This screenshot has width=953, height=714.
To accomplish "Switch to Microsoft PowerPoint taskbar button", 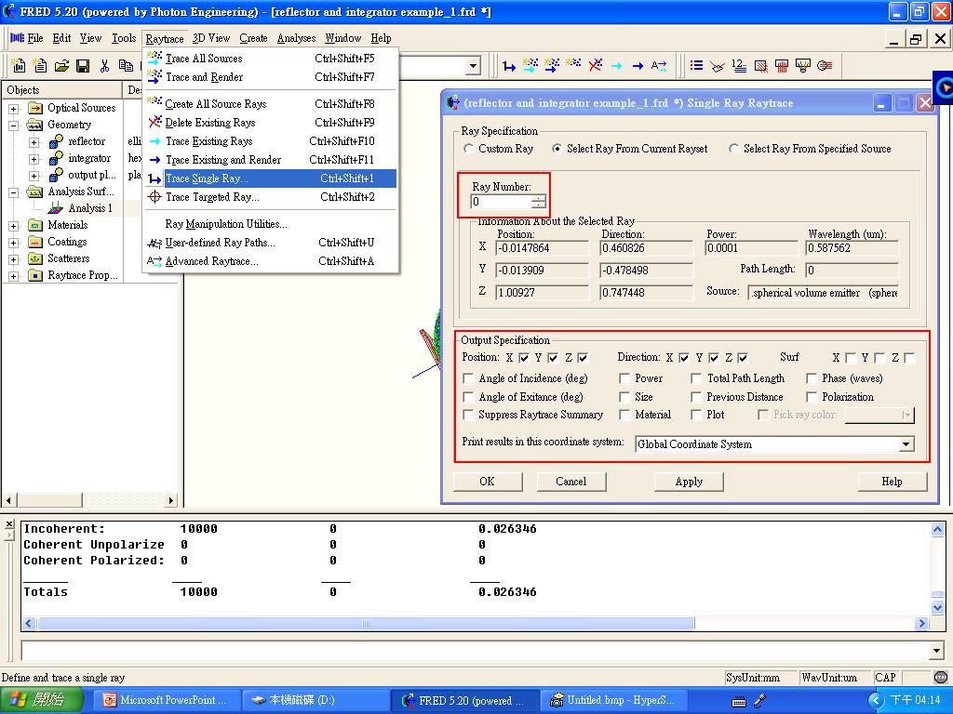I will pyautogui.click(x=168, y=701).
